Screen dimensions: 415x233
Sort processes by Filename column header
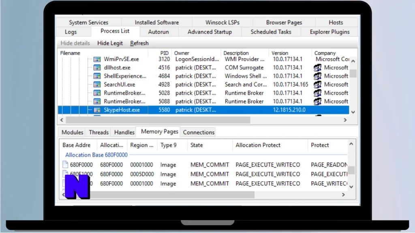(x=103, y=53)
